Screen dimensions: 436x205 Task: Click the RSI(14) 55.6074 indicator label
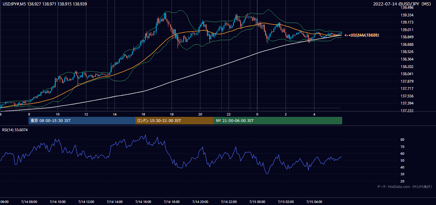(x=15, y=130)
